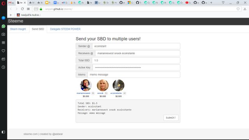This screenshot has height=140, width=249.
Task: Open Speed Dial from the sidebar
Action: [4, 43]
